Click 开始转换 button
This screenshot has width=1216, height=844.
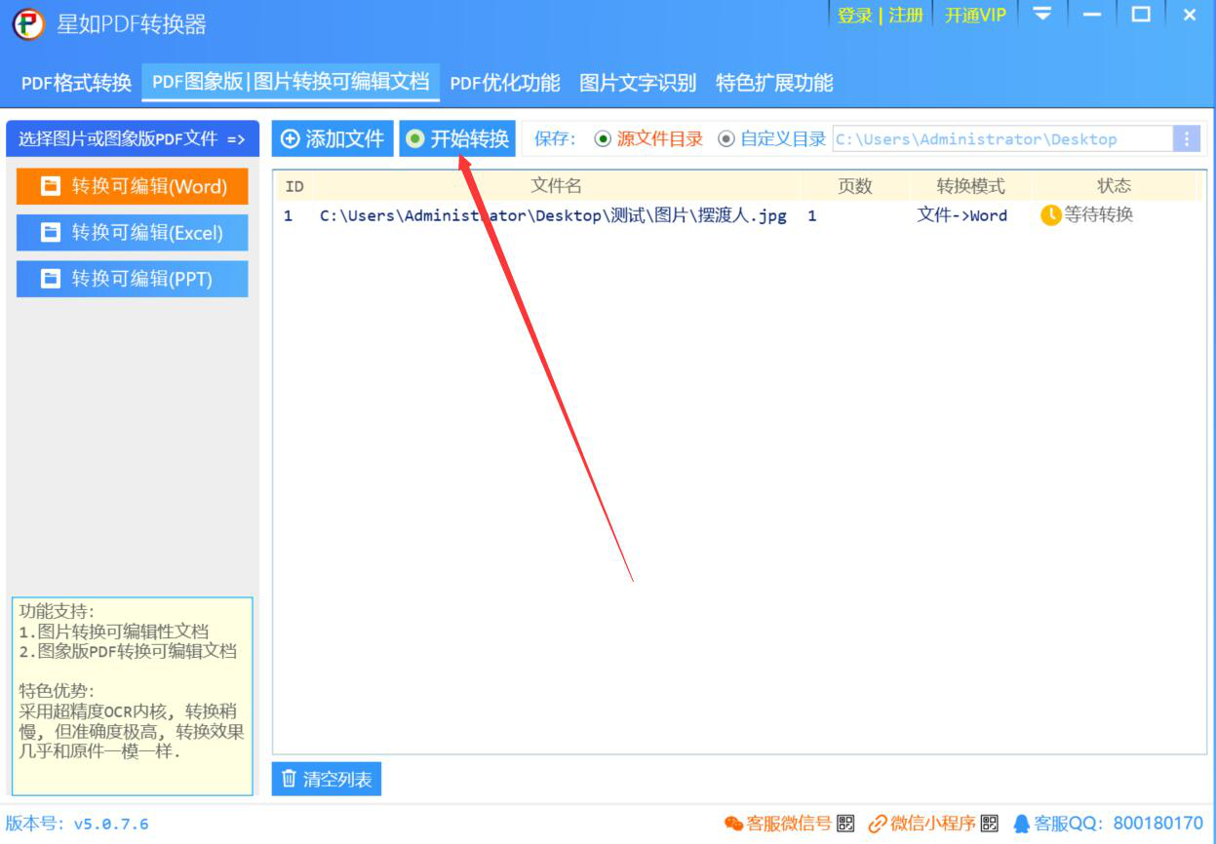(x=457, y=139)
